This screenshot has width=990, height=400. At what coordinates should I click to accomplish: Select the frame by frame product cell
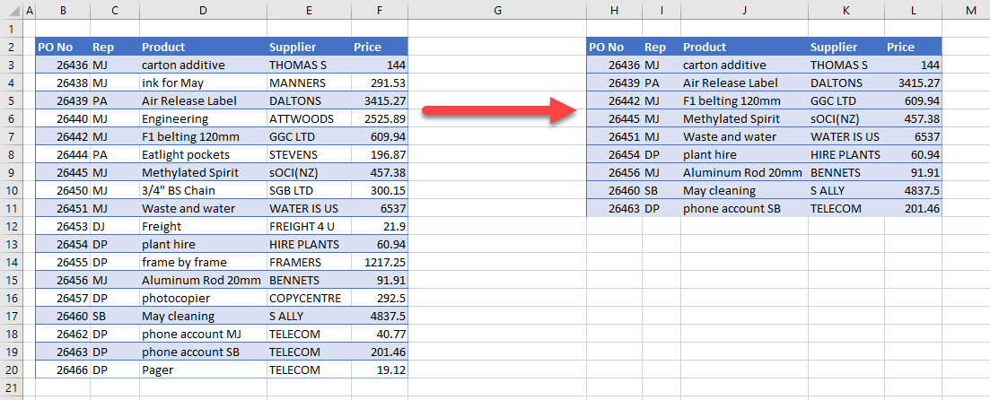(x=202, y=262)
